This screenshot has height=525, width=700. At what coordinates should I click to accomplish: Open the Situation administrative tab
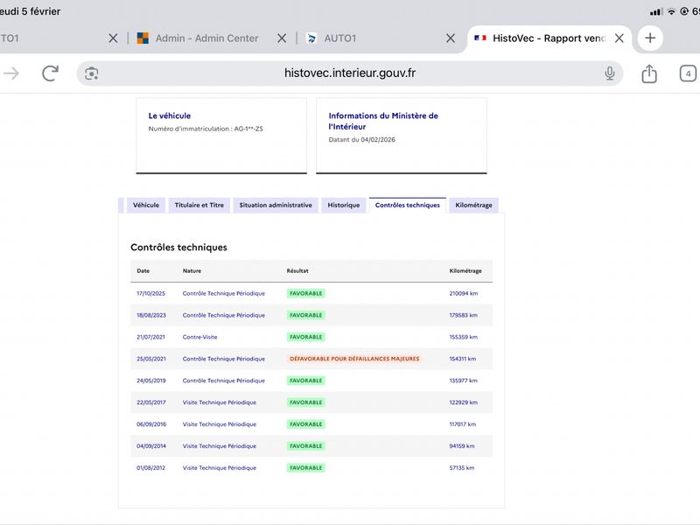pyautogui.click(x=276, y=206)
